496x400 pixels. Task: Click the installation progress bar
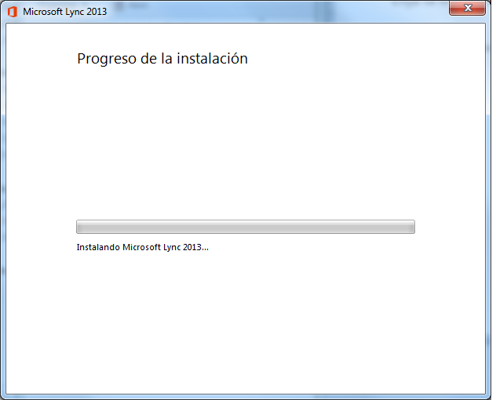246,227
